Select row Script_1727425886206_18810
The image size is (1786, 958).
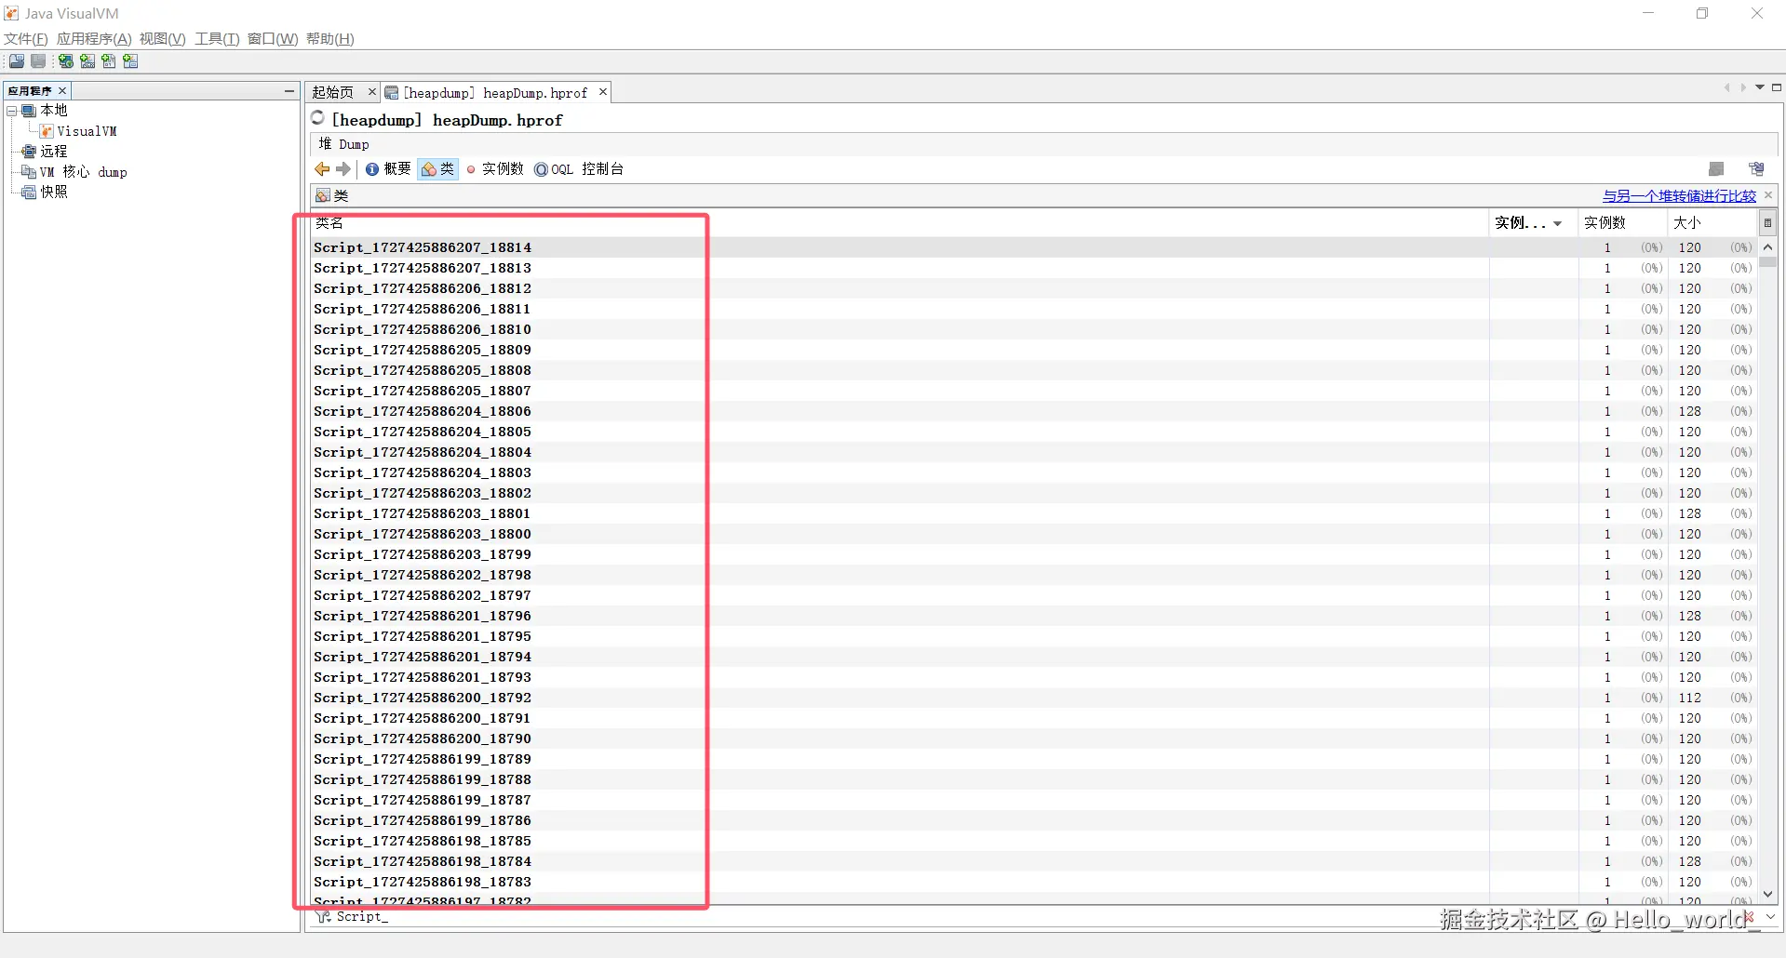(1034, 329)
